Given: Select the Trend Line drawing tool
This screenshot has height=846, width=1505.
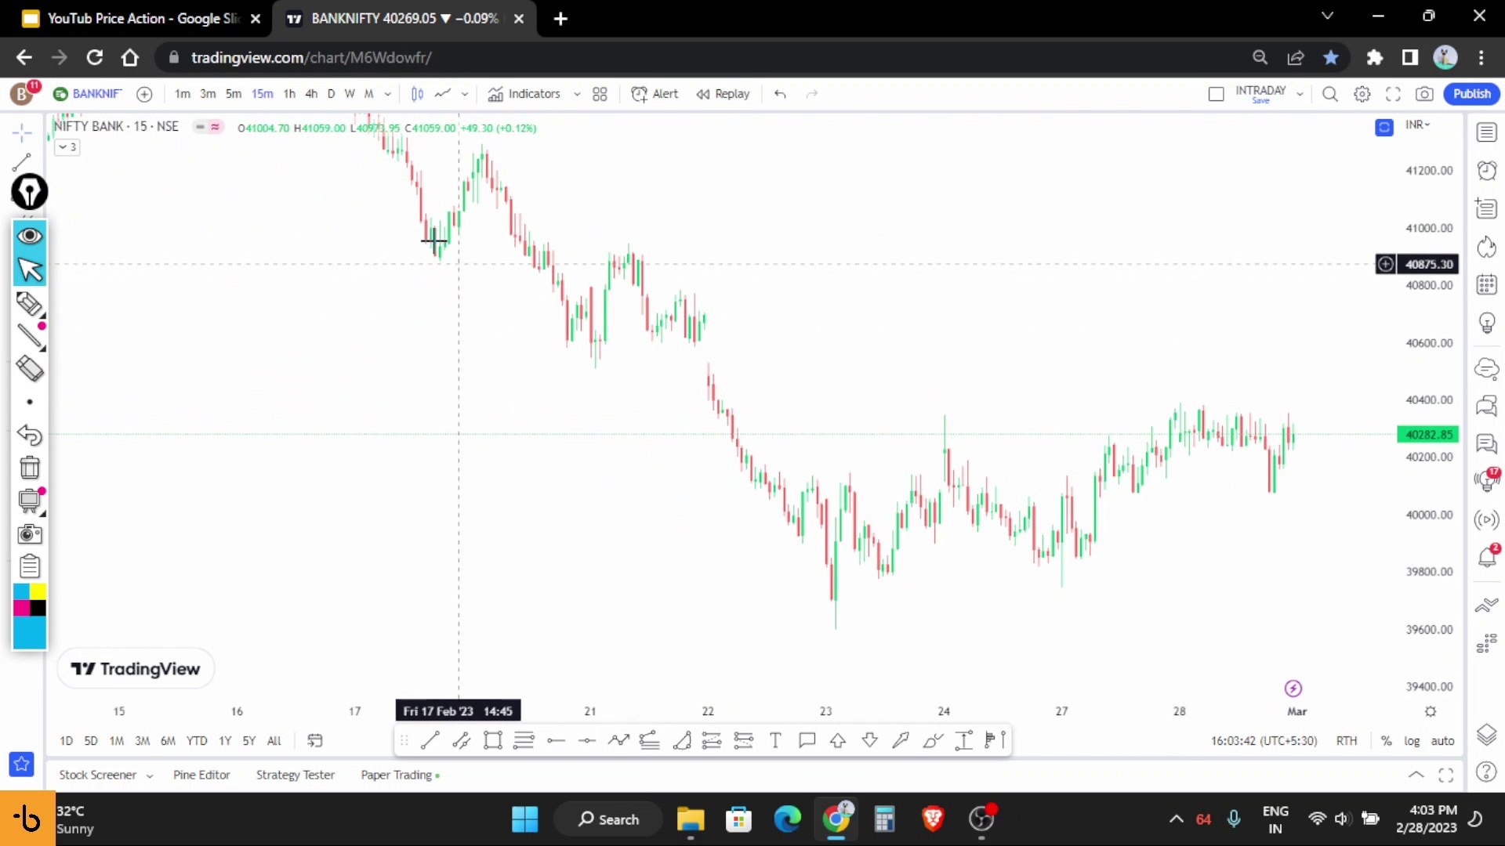Looking at the screenshot, I should tap(430, 740).
